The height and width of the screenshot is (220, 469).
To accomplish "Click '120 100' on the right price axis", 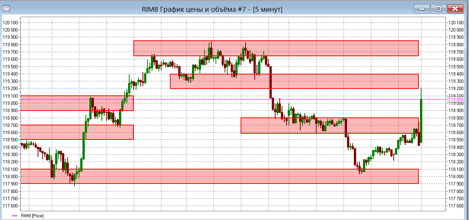I will click(456, 23).
